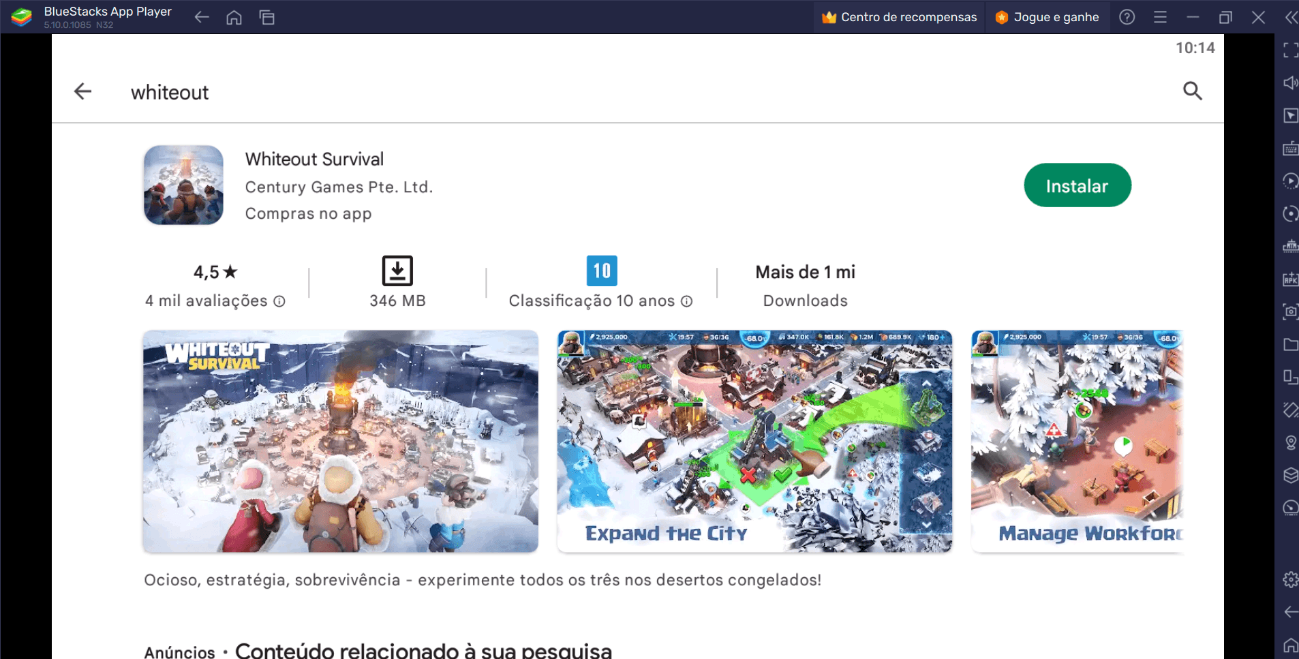Open Centro de recompensas
Image resolution: width=1299 pixels, height=659 pixels.
point(899,17)
